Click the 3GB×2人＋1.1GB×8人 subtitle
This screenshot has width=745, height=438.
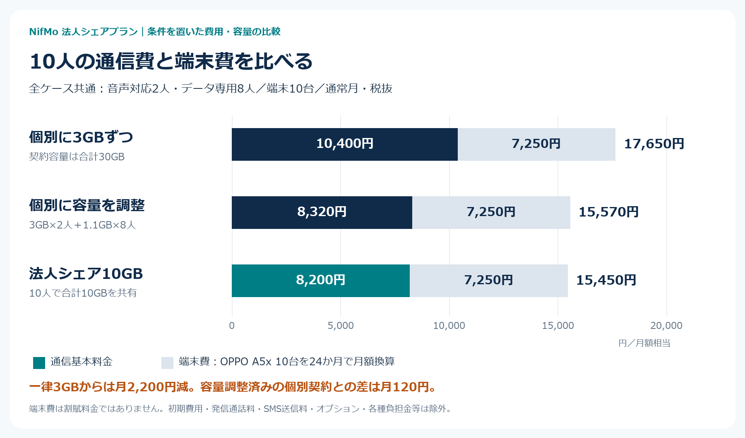(x=82, y=225)
